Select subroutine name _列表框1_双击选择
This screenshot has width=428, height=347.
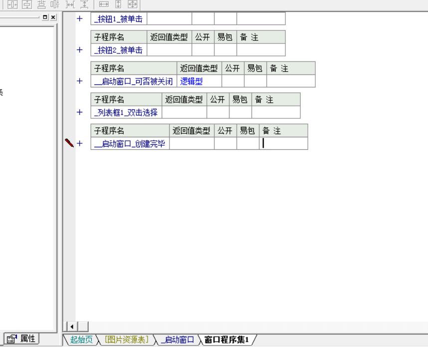pyautogui.click(x=126, y=112)
